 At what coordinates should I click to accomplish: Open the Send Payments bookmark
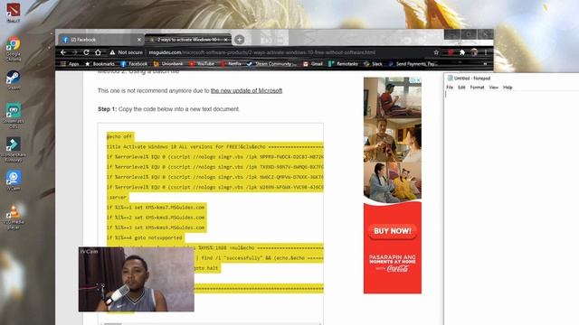pos(413,64)
